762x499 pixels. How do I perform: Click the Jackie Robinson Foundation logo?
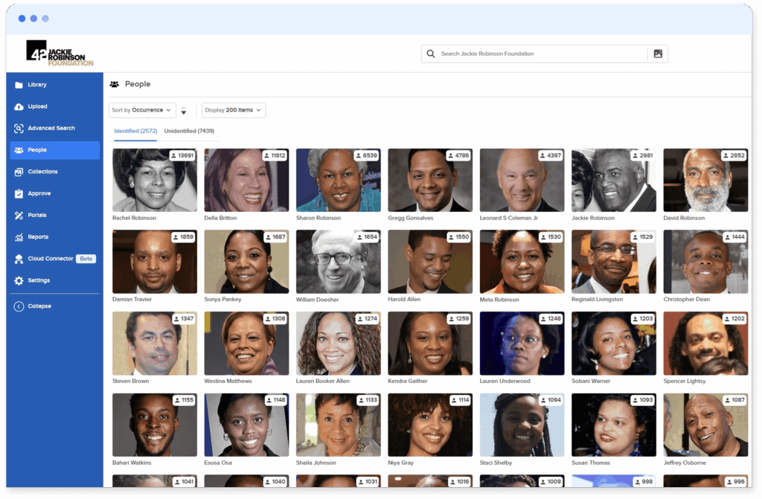click(x=60, y=53)
